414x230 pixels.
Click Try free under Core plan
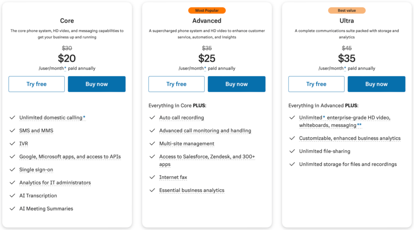click(36, 84)
